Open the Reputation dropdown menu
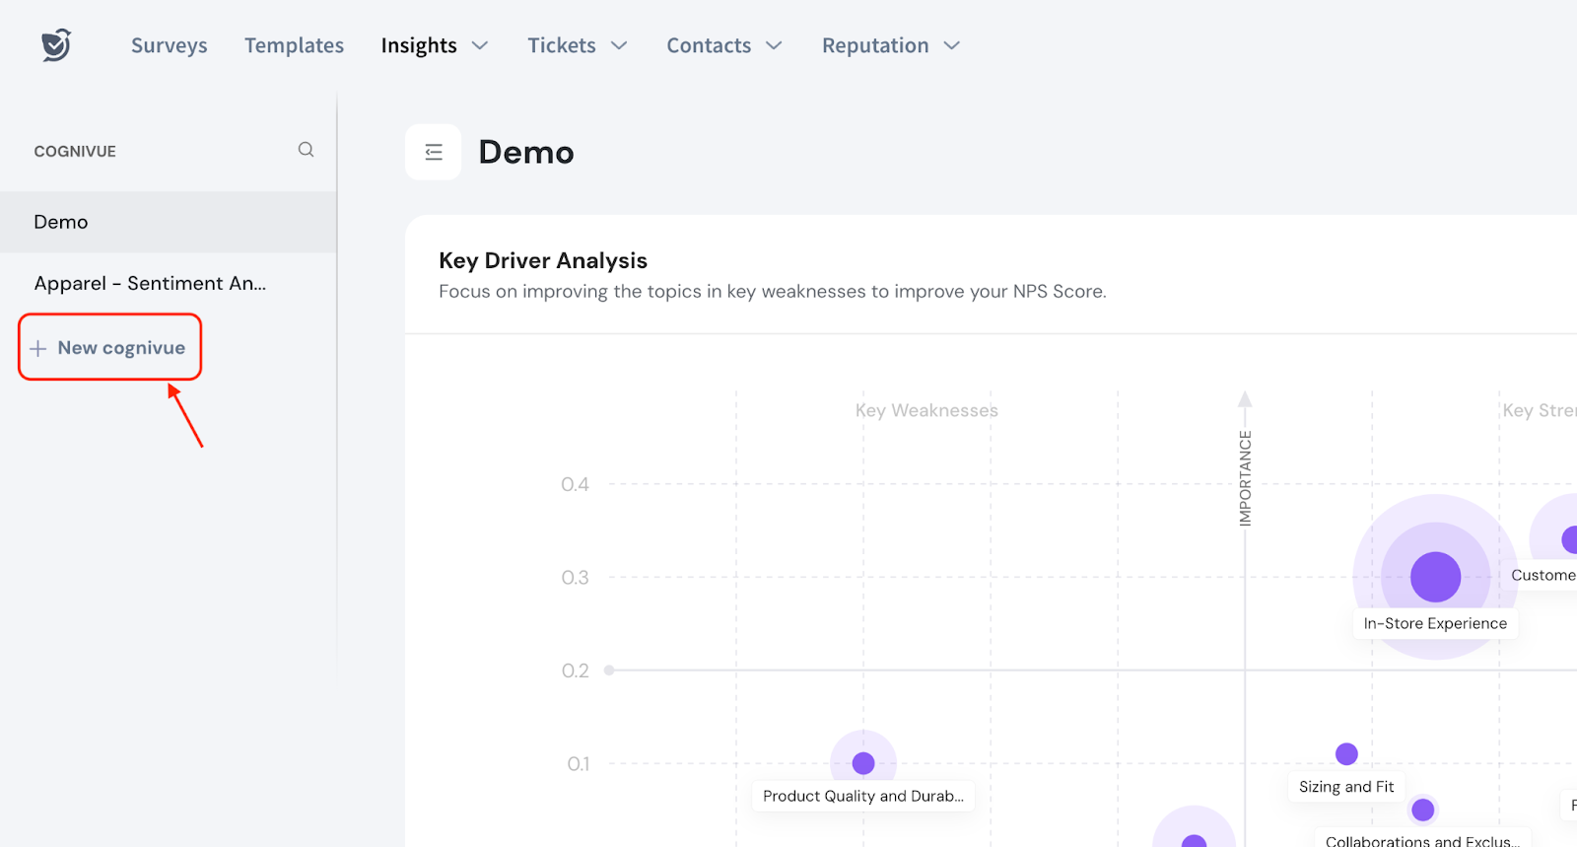The image size is (1577, 847). tap(890, 45)
